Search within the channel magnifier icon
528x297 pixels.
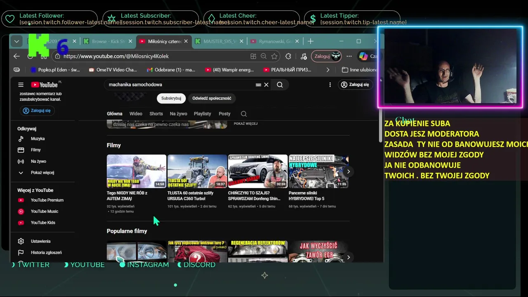point(244,114)
